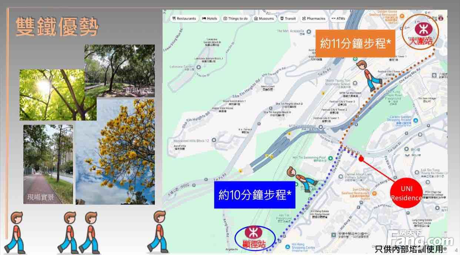Choose the Things to do filter
Viewport: 460px width, 255px height.
point(236,19)
